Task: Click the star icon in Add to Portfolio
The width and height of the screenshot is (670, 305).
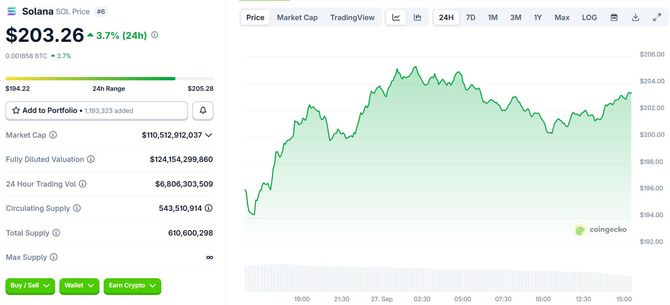Action: [x=16, y=110]
